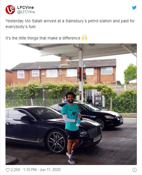142x175 pixels.
Task: Open the 1:33 PM - Jun 11, 2020 timestamp
Action: 42,170
